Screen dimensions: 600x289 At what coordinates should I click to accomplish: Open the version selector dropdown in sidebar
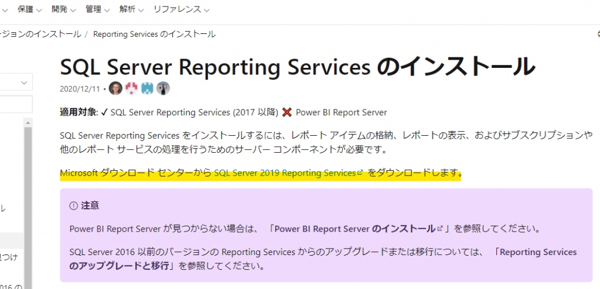(x=16, y=83)
